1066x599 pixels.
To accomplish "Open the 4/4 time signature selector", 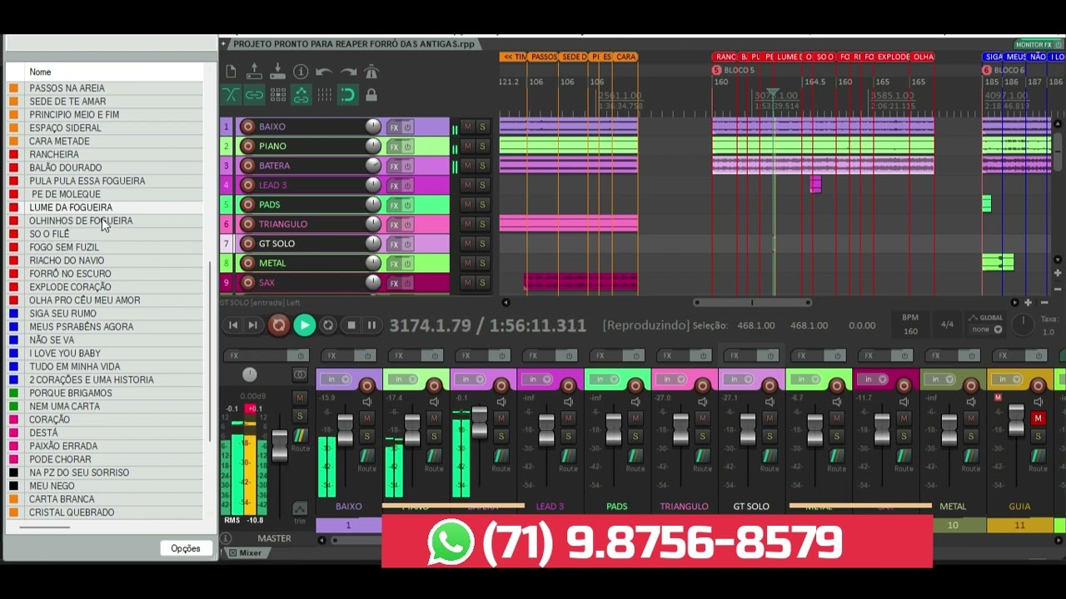I will click(947, 324).
